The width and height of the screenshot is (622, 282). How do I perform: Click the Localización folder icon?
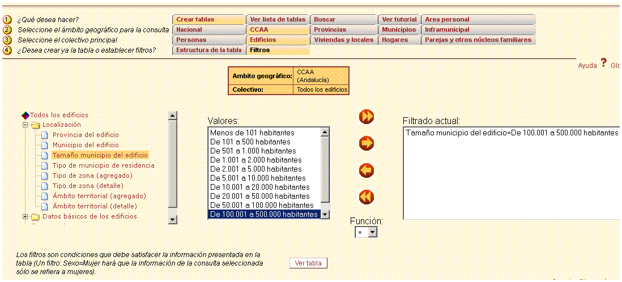click(36, 125)
